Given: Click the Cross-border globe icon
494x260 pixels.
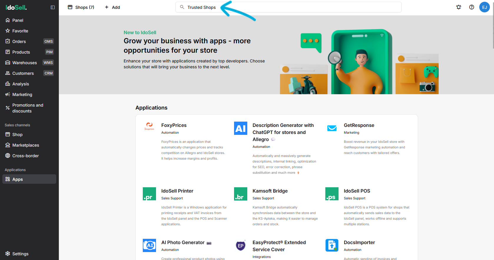Looking at the screenshot, I should pyautogui.click(x=8, y=155).
